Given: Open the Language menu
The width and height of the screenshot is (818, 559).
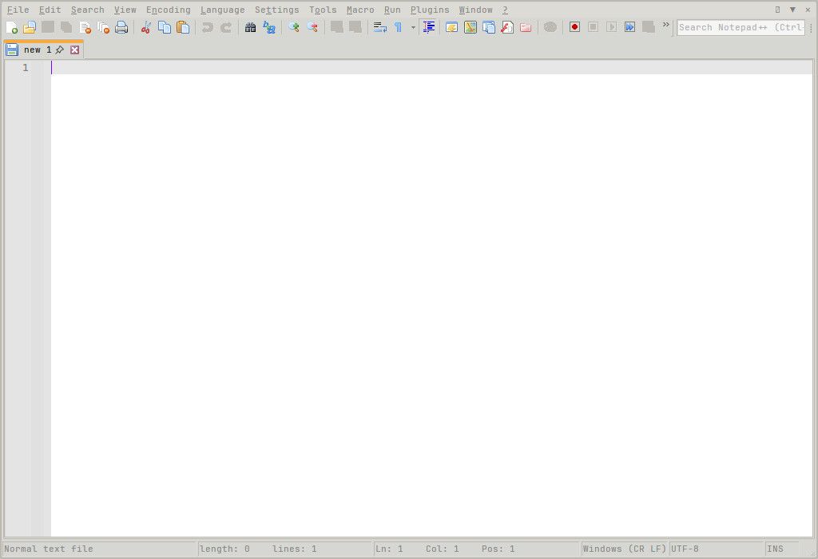Looking at the screenshot, I should point(223,10).
